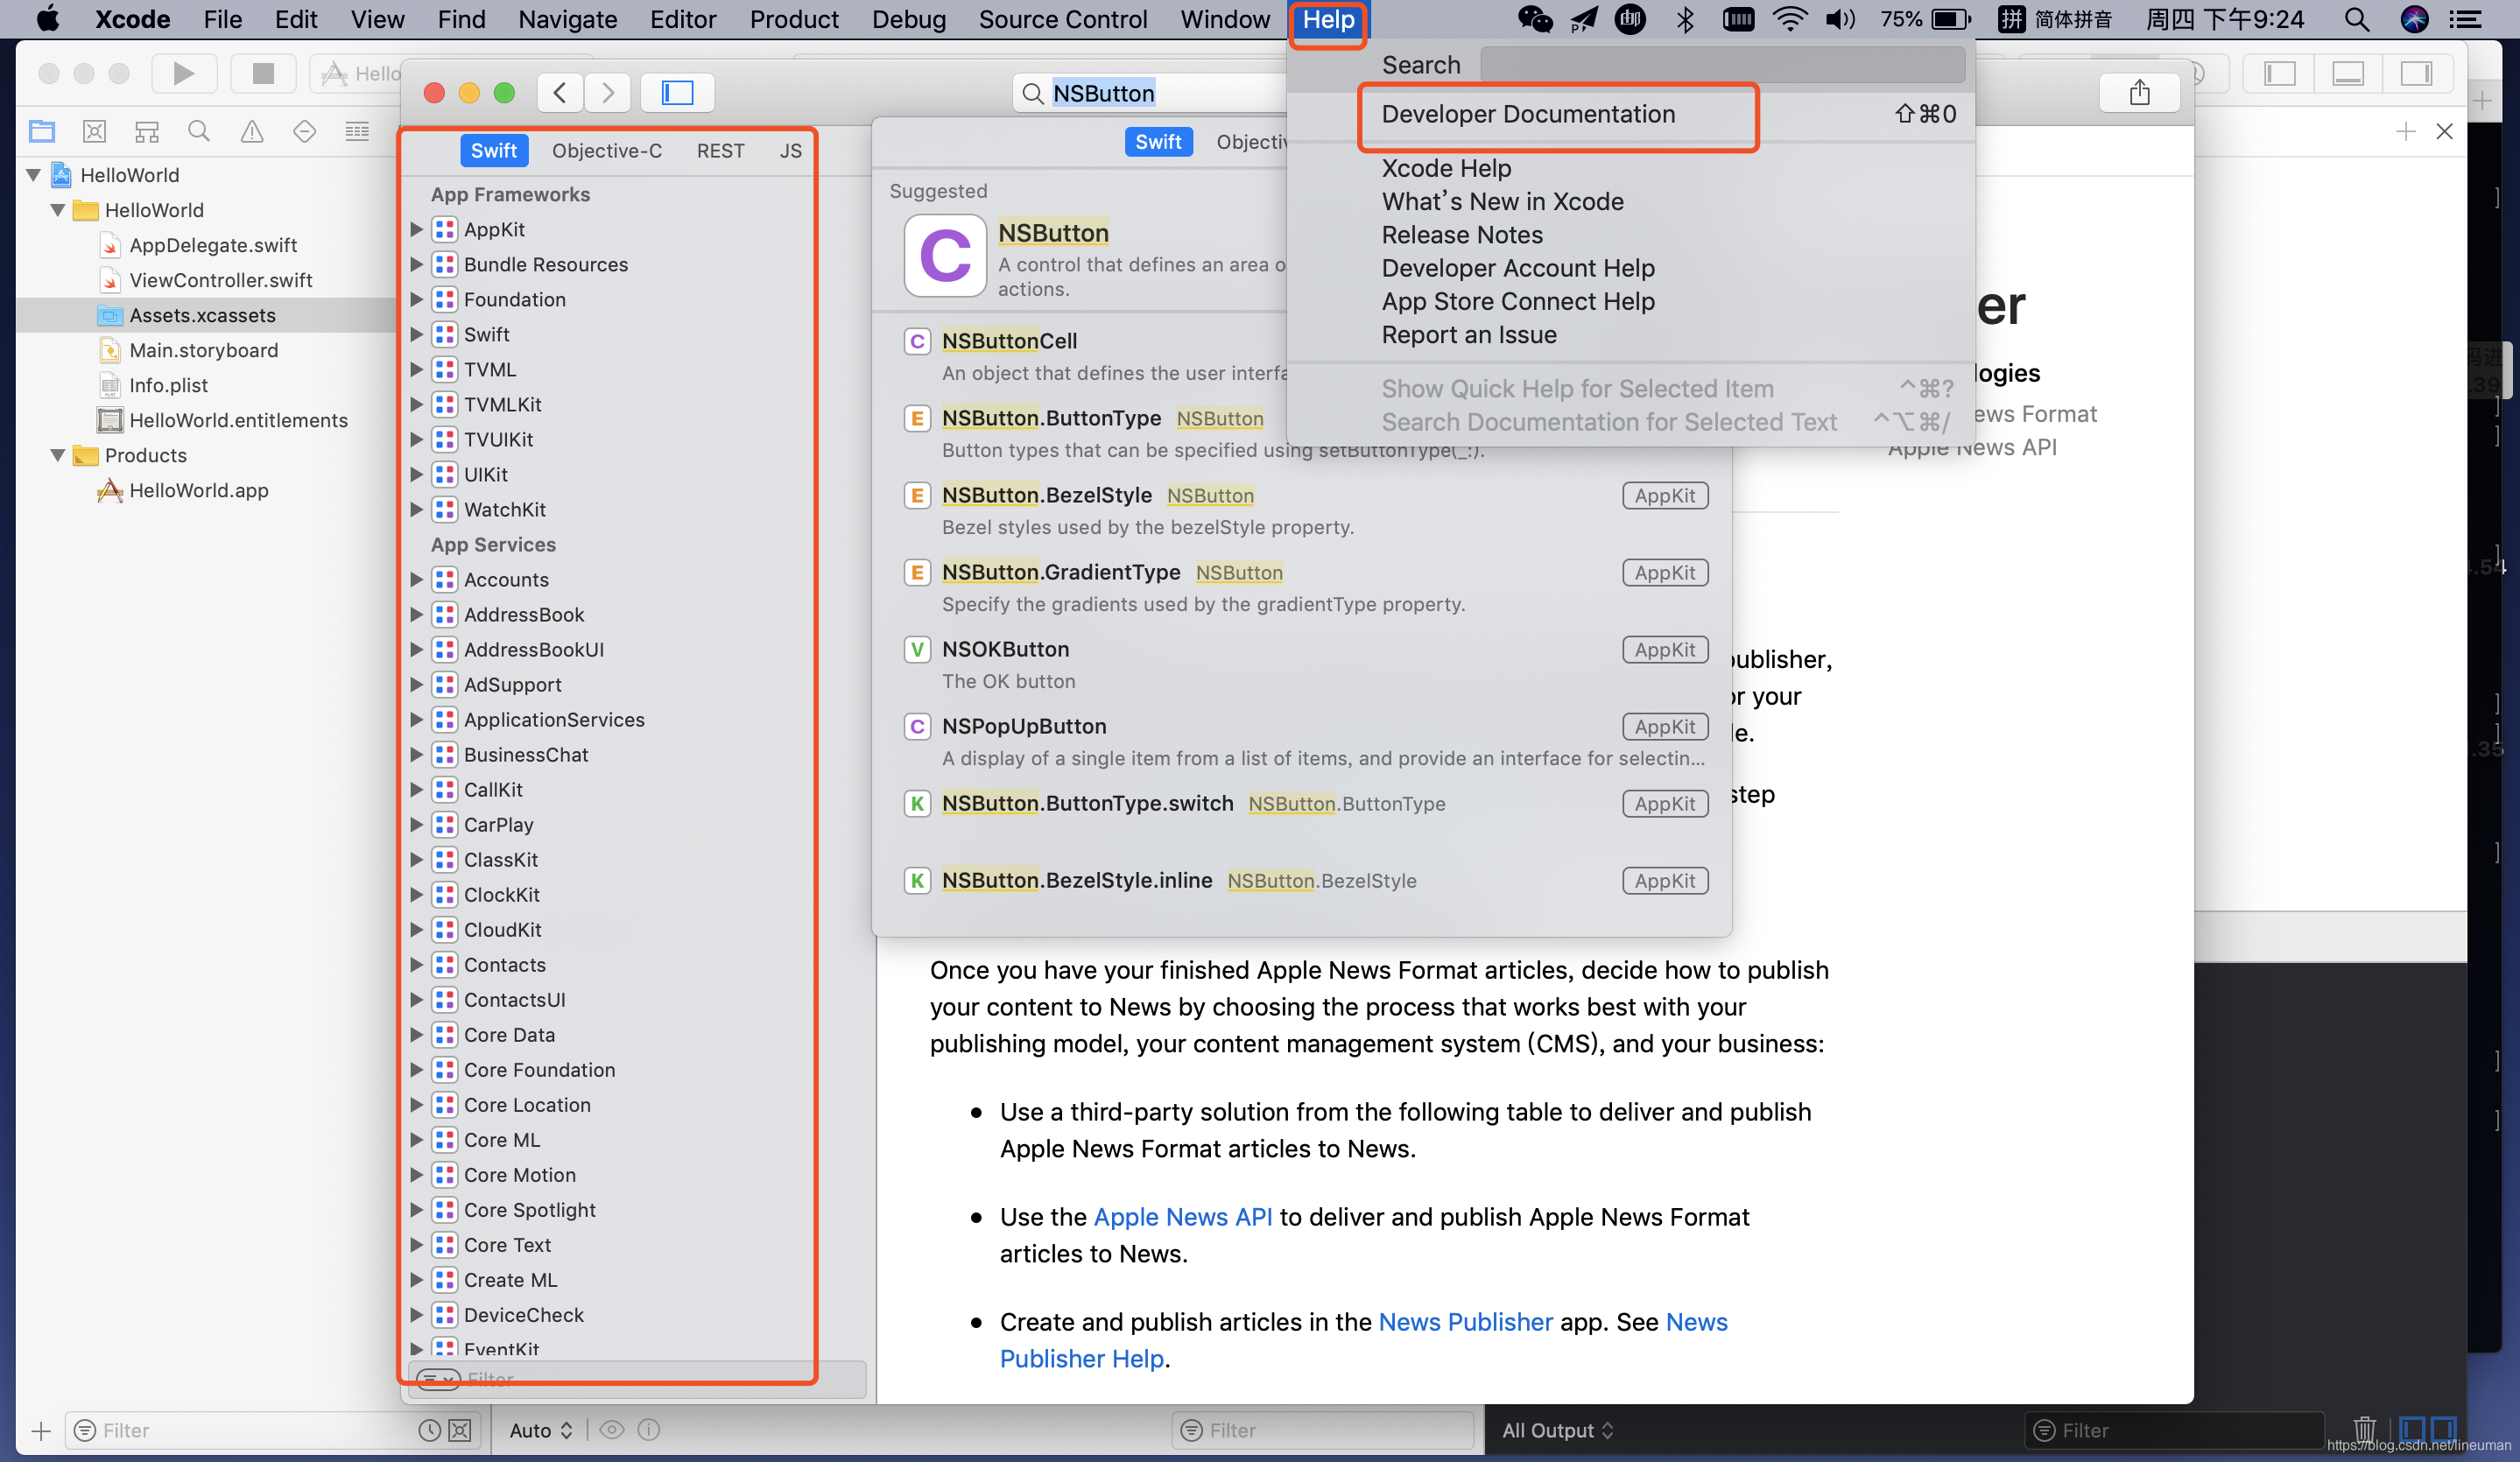Select Objective-C language in sidebar switcher
The width and height of the screenshot is (2520, 1462).
(607, 151)
